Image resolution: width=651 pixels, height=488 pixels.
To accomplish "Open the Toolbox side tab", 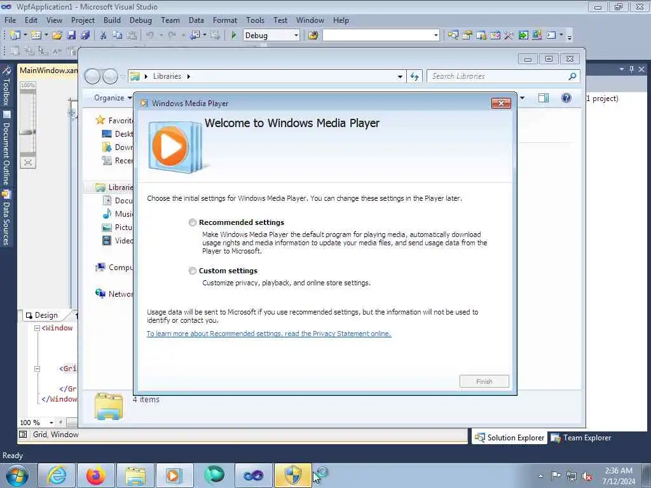I will click(x=6, y=86).
